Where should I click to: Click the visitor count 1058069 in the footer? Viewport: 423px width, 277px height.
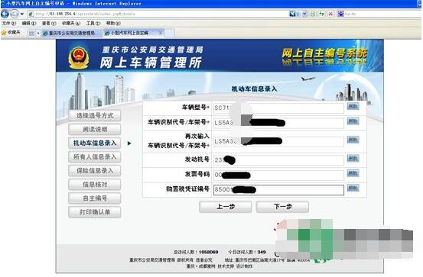pos(209,253)
